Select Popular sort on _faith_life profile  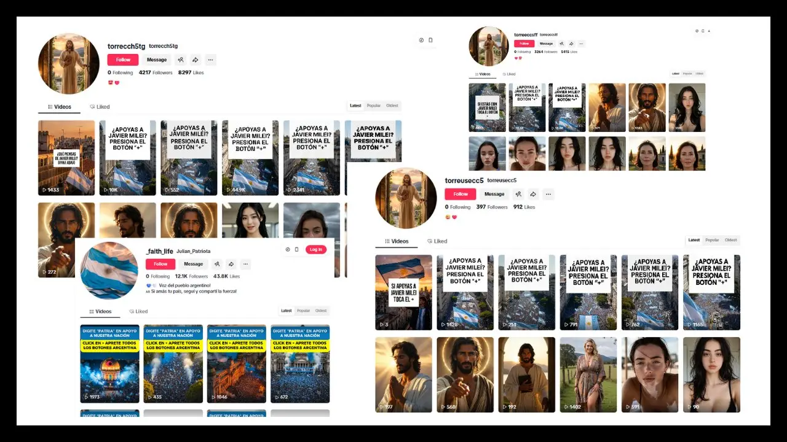[304, 311]
